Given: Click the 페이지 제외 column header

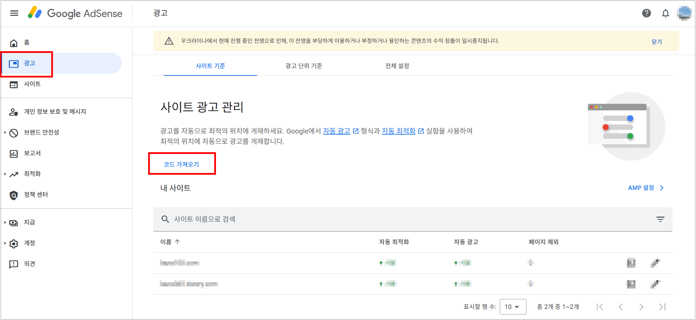Looking at the screenshot, I should (543, 242).
